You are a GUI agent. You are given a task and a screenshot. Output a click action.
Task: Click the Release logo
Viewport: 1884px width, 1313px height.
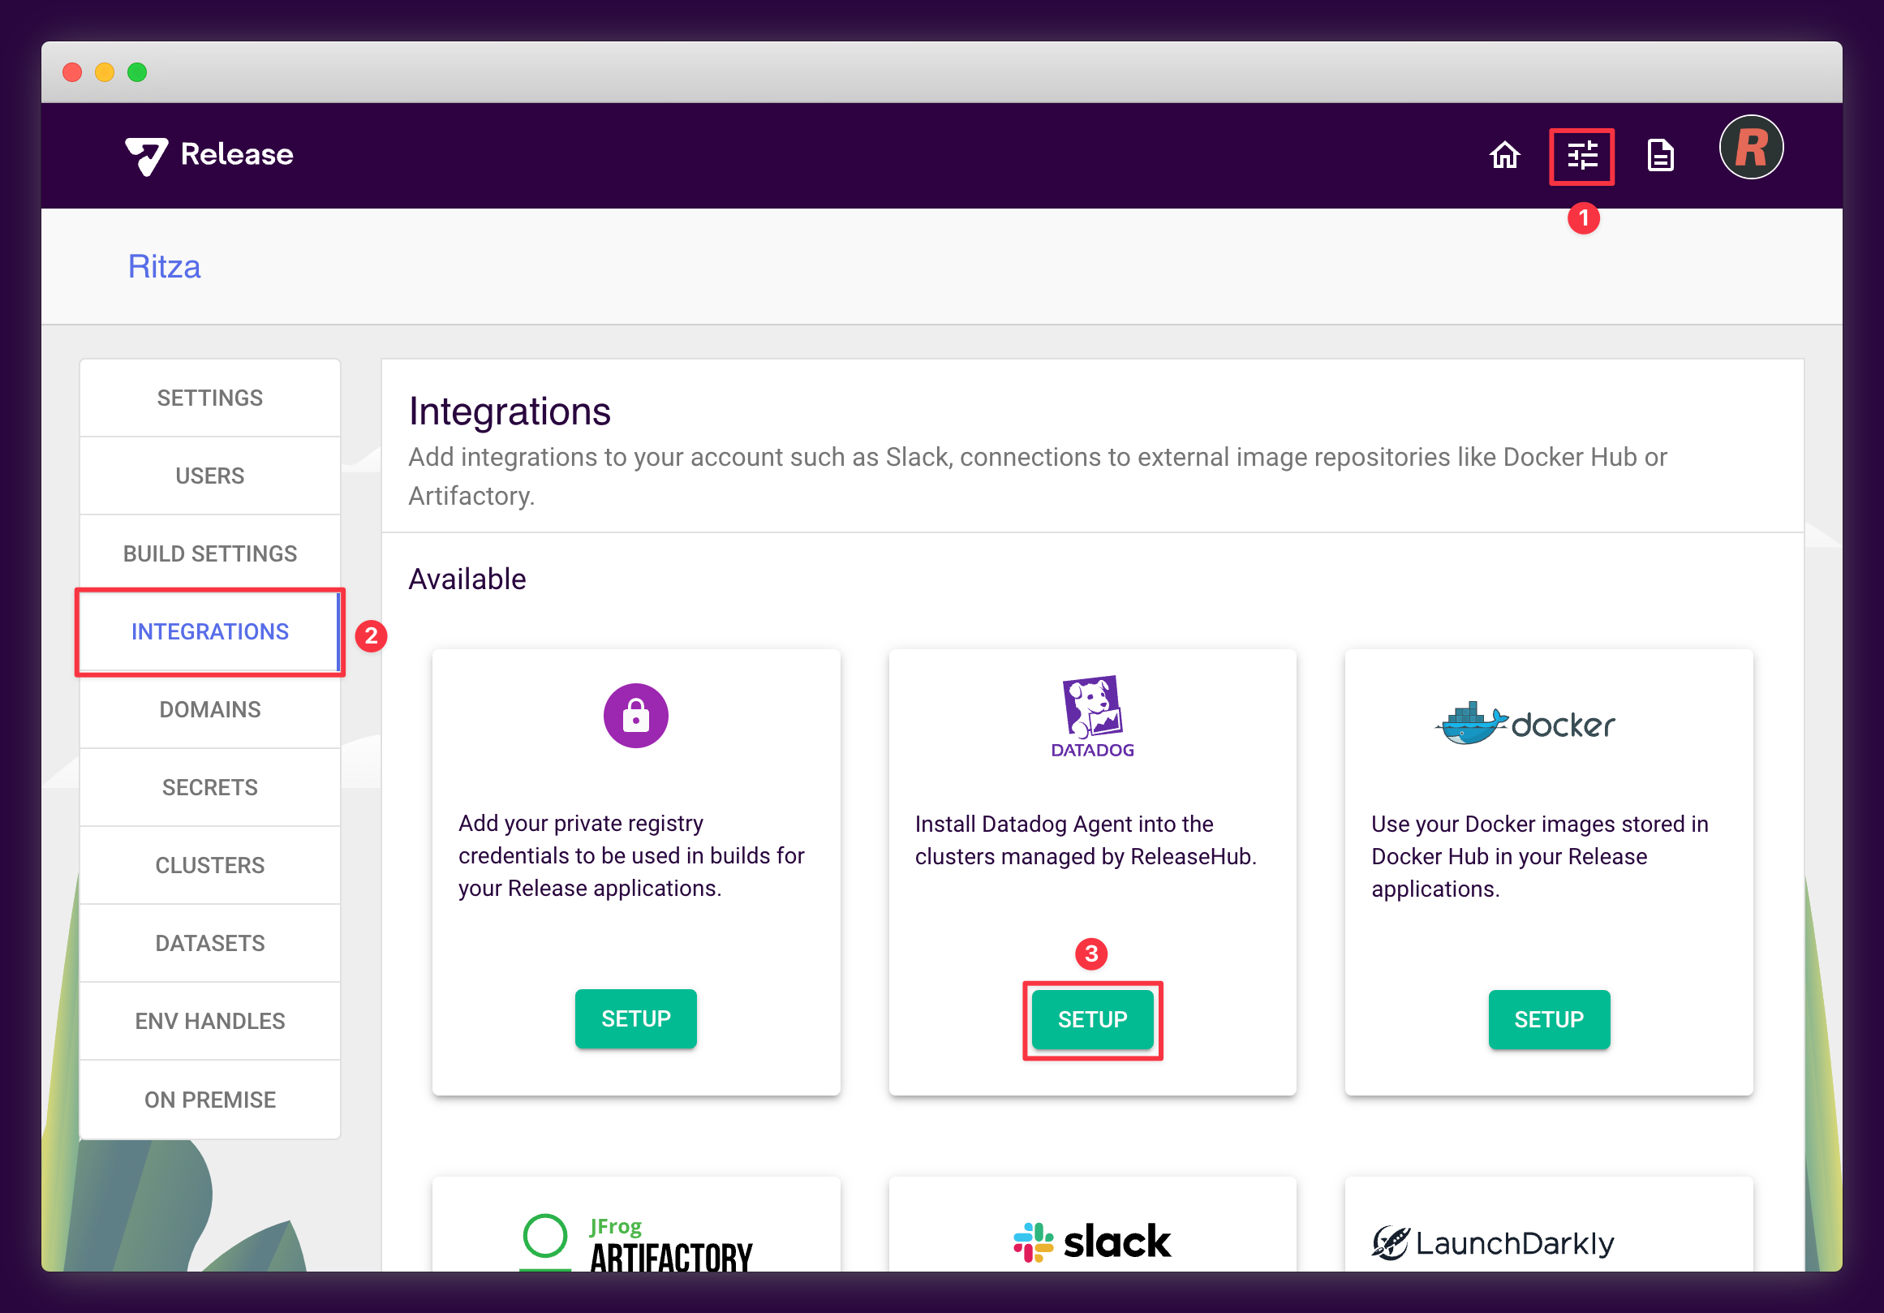click(209, 154)
